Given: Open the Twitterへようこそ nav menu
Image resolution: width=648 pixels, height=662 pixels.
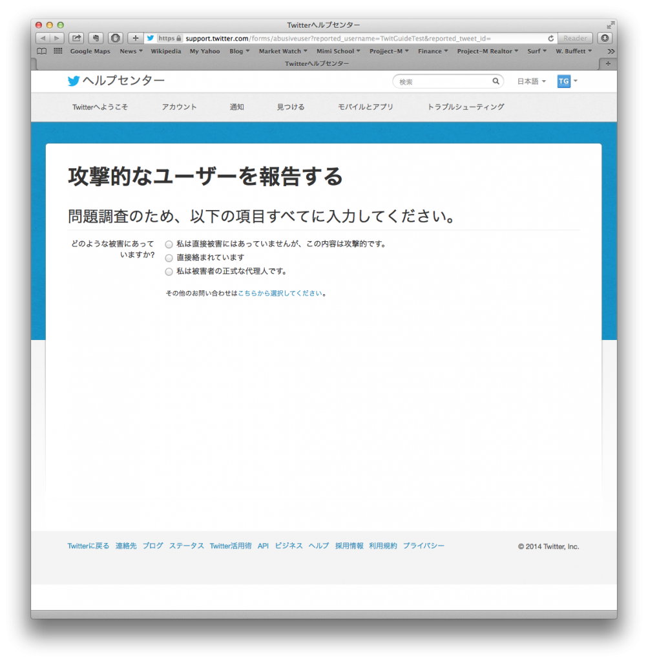Looking at the screenshot, I should click(x=100, y=107).
